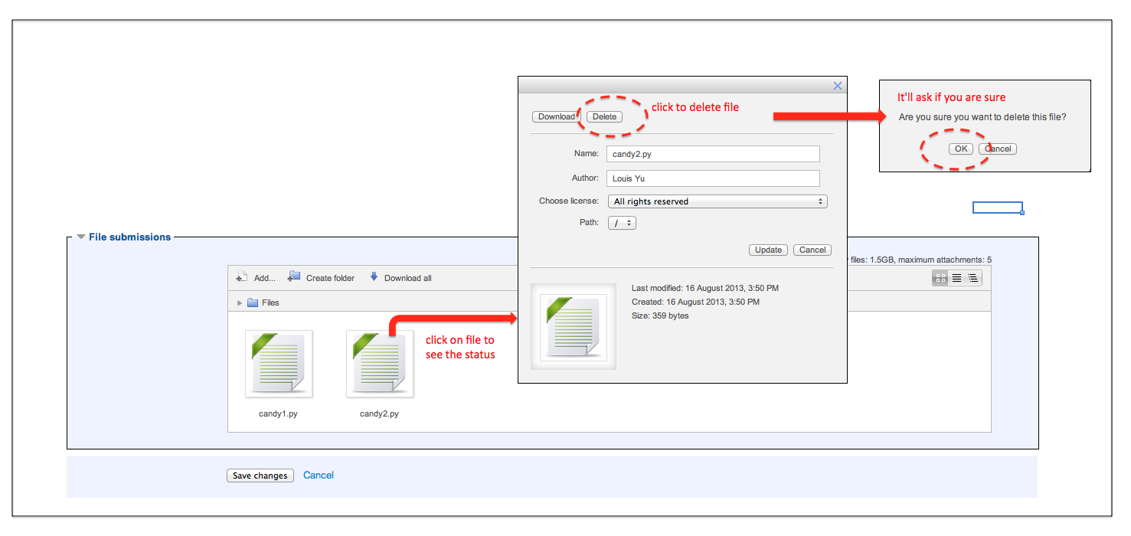The height and width of the screenshot is (536, 1131).
Task: Close the file details dialog
Action: 838,87
